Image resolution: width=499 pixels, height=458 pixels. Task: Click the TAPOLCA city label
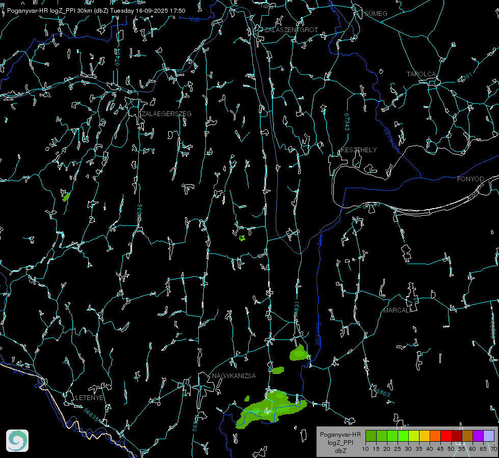(x=421, y=74)
